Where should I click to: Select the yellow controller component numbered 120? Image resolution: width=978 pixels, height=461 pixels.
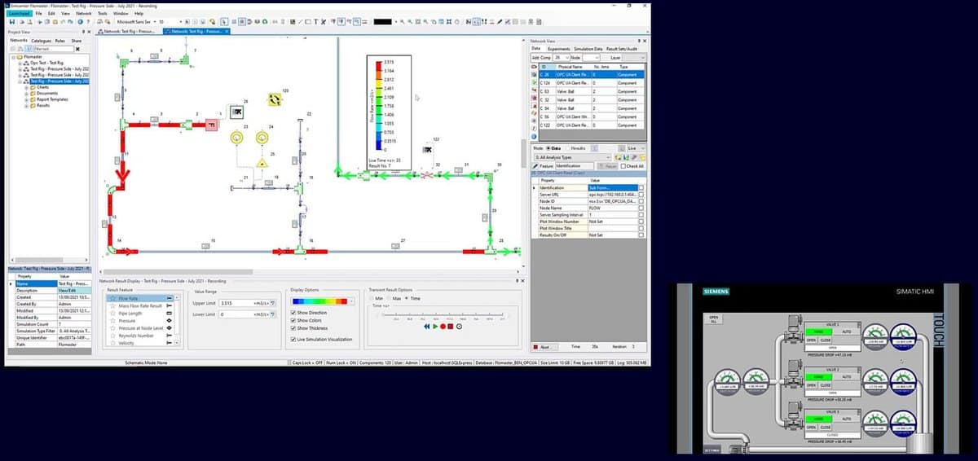(x=275, y=99)
